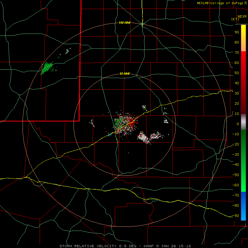Click the large green echo patch in the northwest
The height and width of the screenshot is (248, 248).
tap(47, 68)
